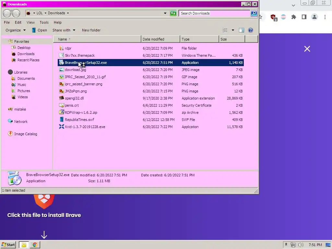This screenshot has width=332, height=249.
Task: Select Network in navigation pane
Action: click(21, 122)
